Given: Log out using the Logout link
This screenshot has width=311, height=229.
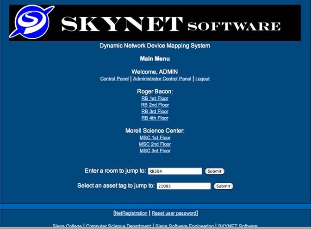Looking at the screenshot, I should [x=202, y=79].
